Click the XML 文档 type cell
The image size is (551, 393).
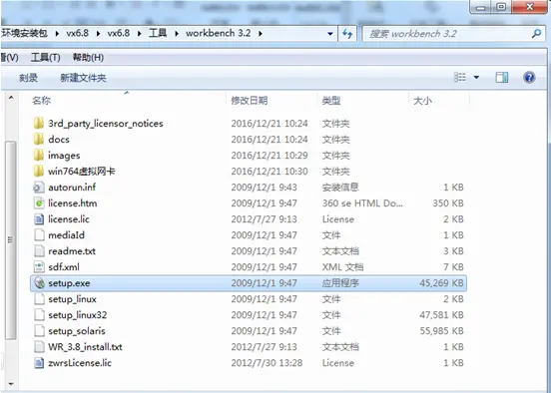click(x=342, y=267)
